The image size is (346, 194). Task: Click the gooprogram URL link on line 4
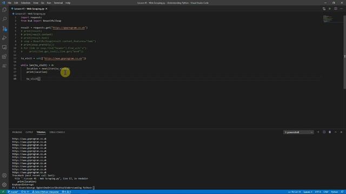69,27
